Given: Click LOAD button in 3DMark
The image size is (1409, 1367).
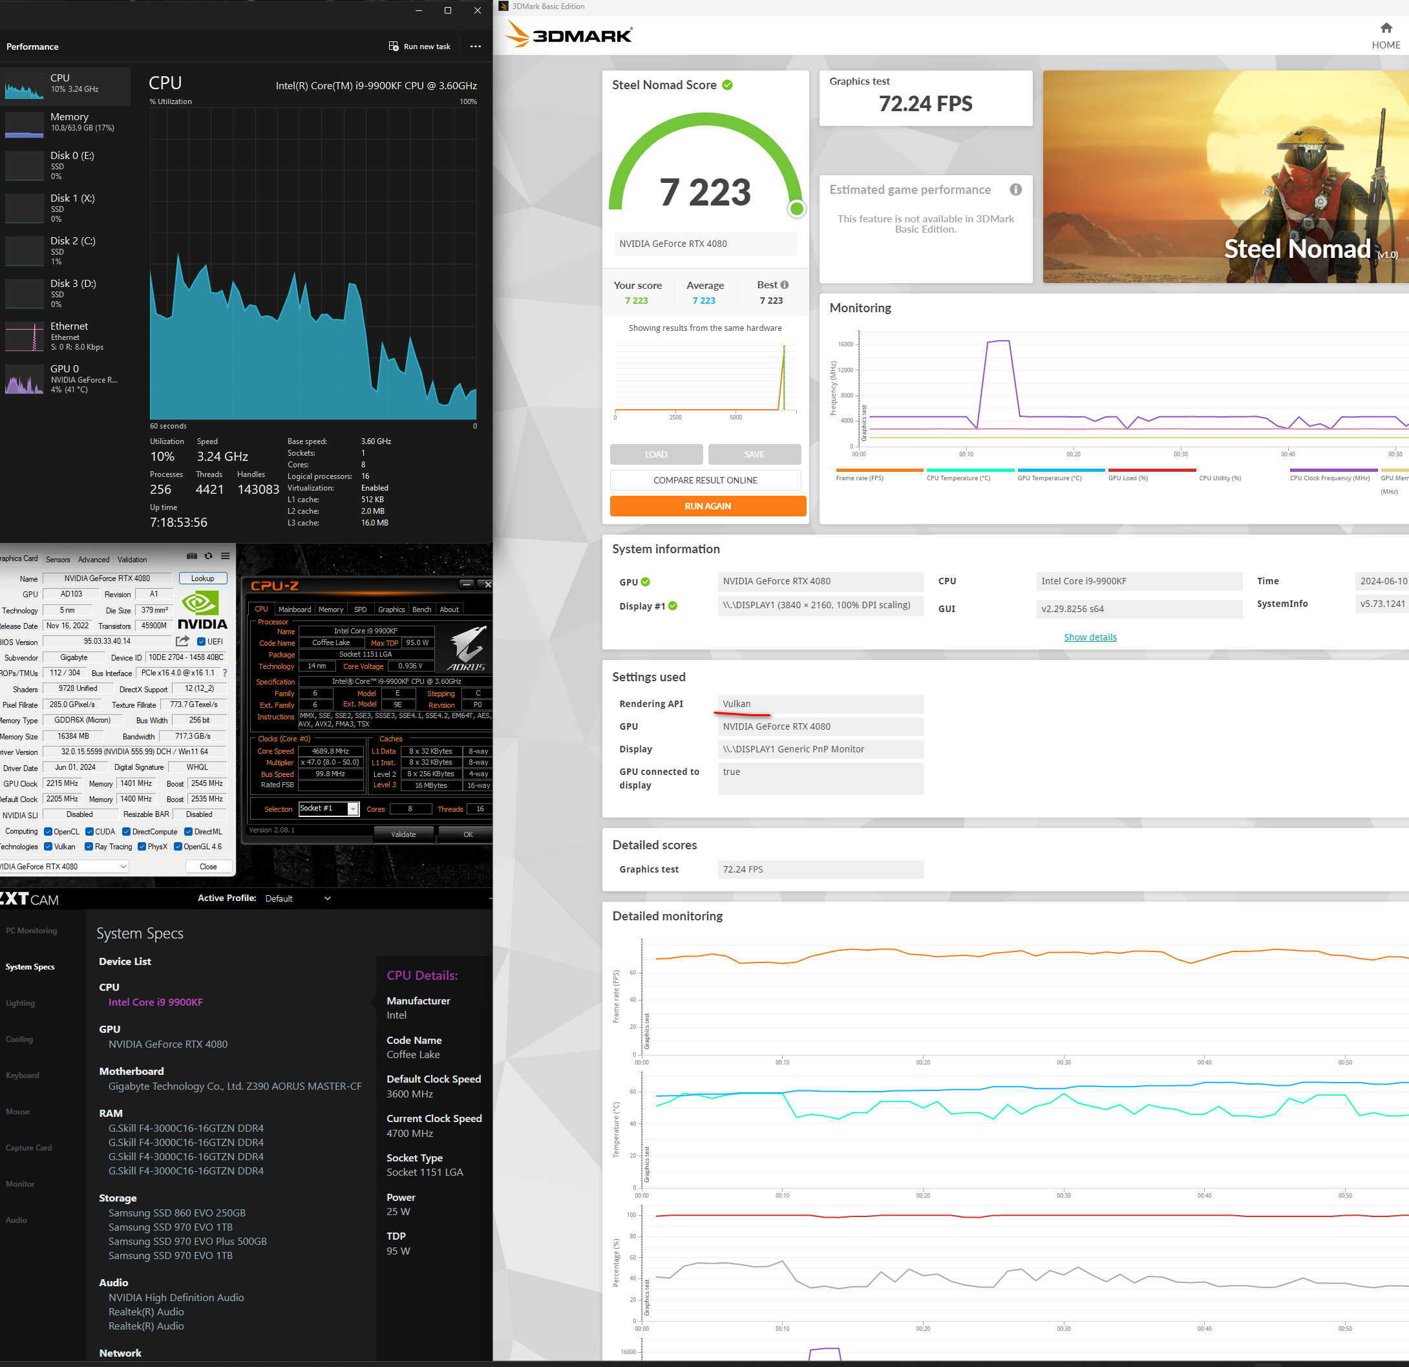Looking at the screenshot, I should pyautogui.click(x=655, y=454).
